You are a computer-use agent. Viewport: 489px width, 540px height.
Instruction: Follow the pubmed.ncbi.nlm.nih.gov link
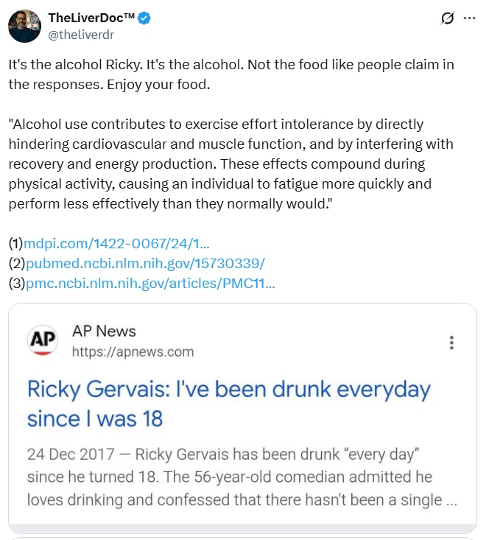click(145, 263)
